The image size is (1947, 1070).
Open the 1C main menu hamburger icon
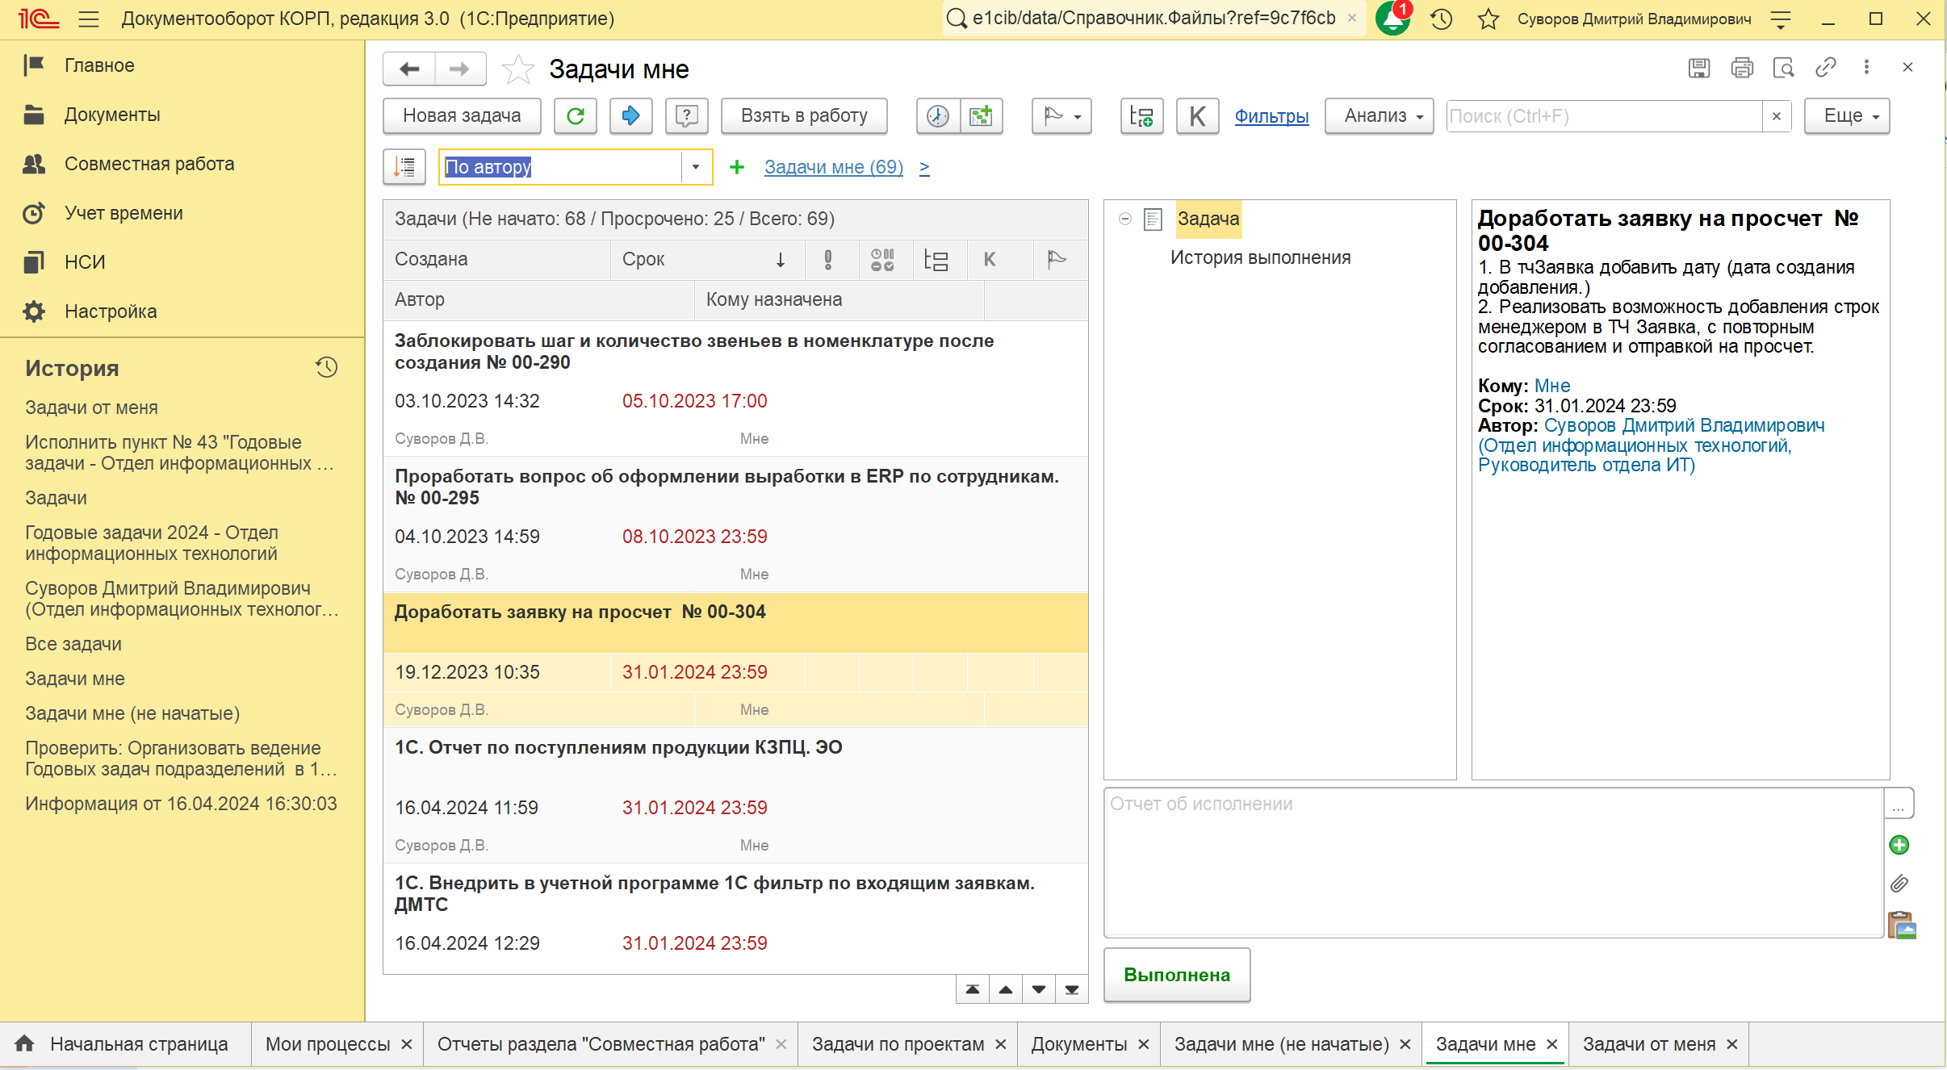coord(89,19)
